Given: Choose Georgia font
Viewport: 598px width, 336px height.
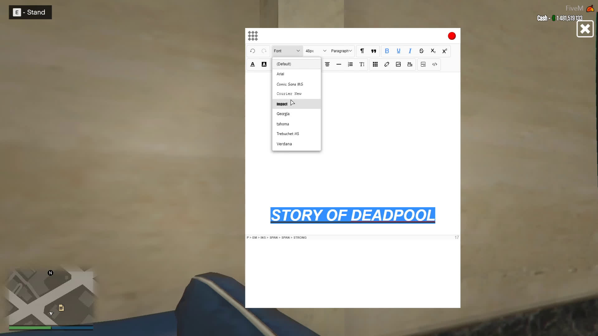Looking at the screenshot, I should coord(297,114).
